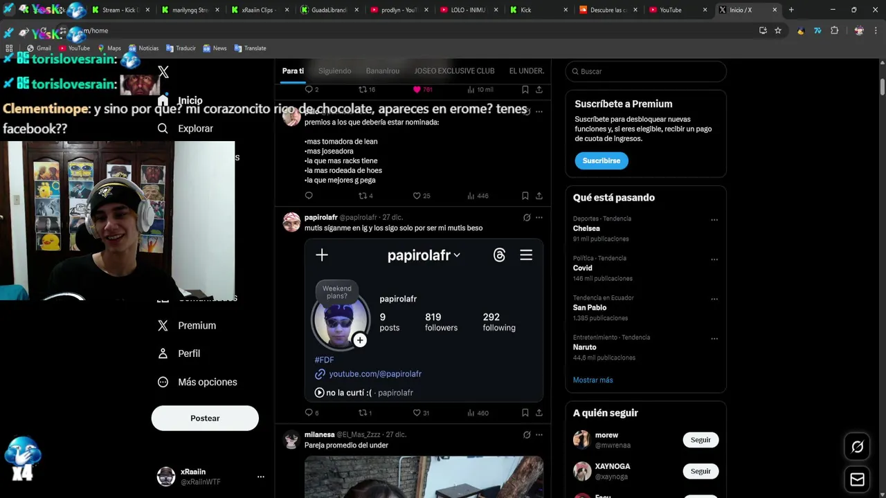Viewport: 886px width, 498px height.
Task: Open account menu dots beside xRaaiin
Action: tap(261, 477)
